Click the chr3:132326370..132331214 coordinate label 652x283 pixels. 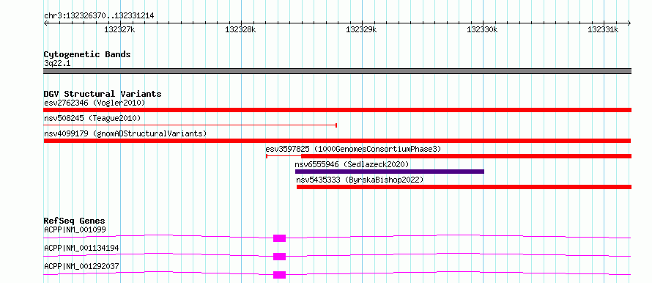pyautogui.click(x=99, y=16)
